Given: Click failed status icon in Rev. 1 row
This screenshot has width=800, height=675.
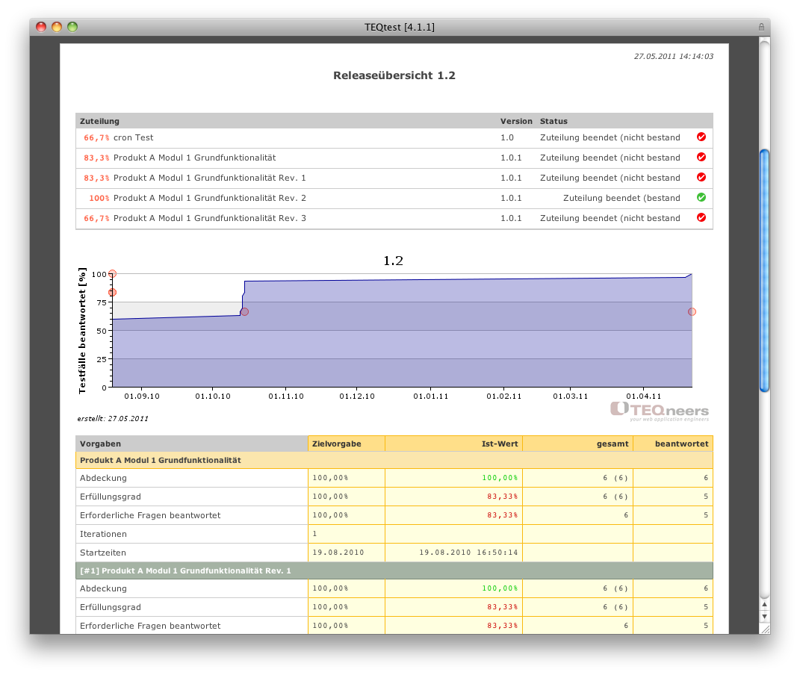Looking at the screenshot, I should point(701,177).
